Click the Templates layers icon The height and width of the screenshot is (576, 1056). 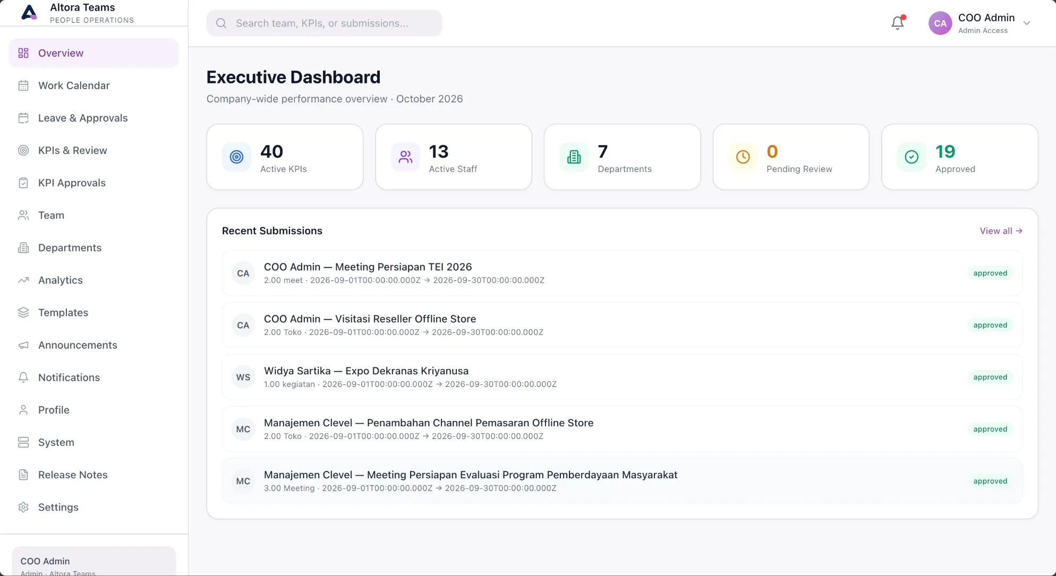pos(23,312)
